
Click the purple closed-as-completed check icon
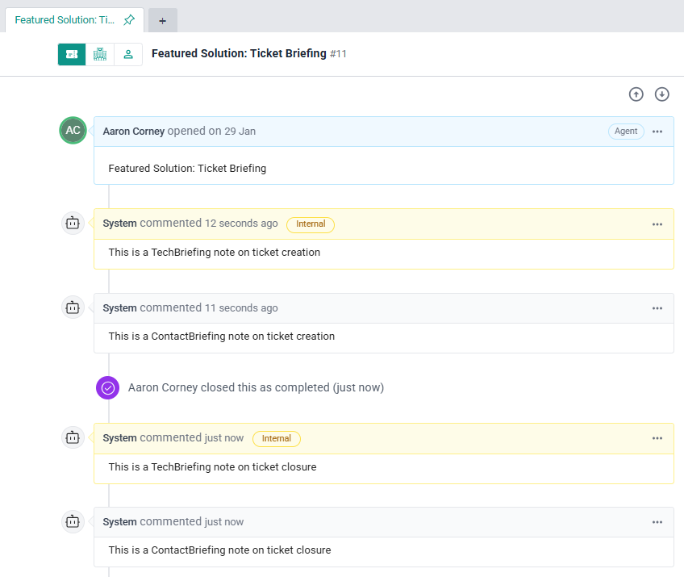point(108,388)
